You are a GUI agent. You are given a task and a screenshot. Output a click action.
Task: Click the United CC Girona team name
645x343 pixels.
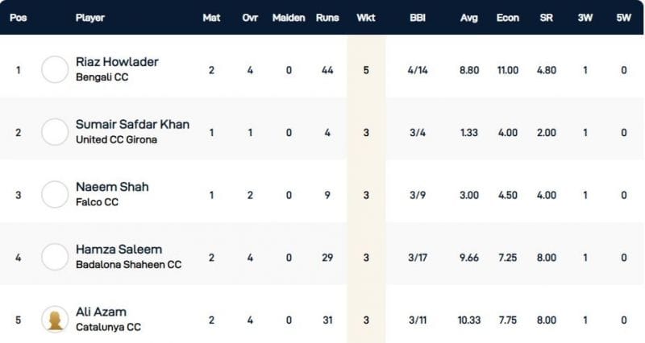point(116,139)
